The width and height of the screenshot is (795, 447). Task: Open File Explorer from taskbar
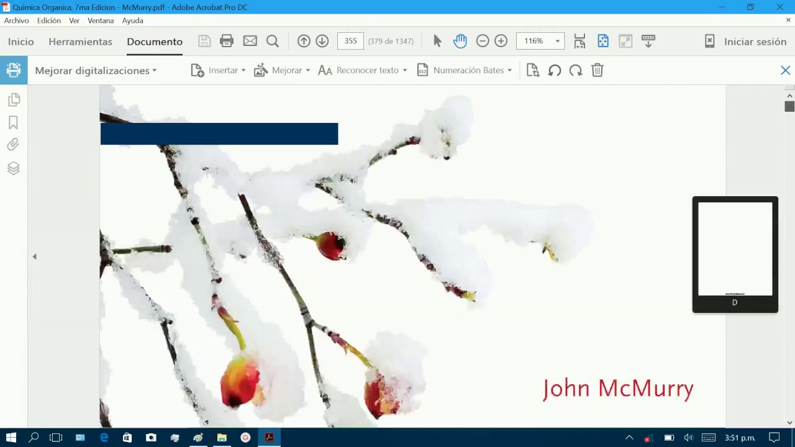pyautogui.click(x=222, y=438)
